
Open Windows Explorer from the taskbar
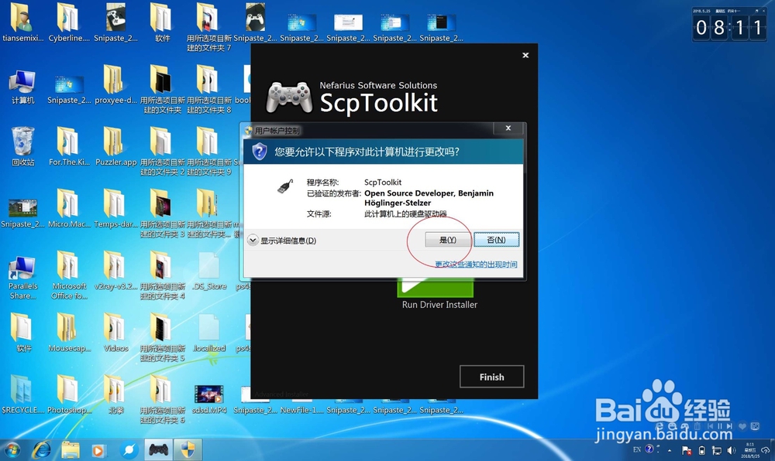pyautogui.click(x=71, y=449)
